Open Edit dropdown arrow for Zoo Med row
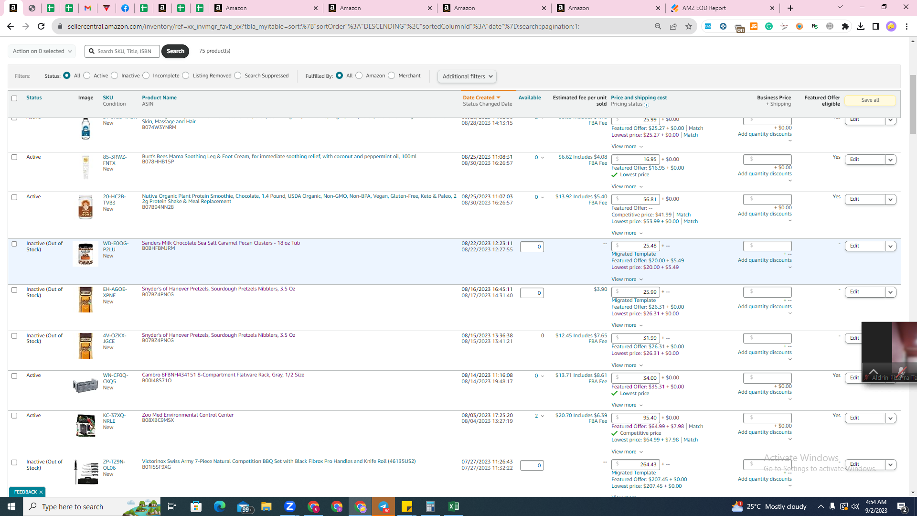This screenshot has height=516, width=917. (891, 419)
